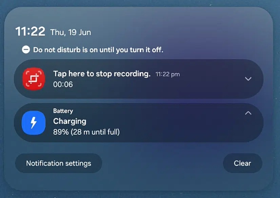
Task: Tap the red screen recorder icon
Action: click(34, 79)
